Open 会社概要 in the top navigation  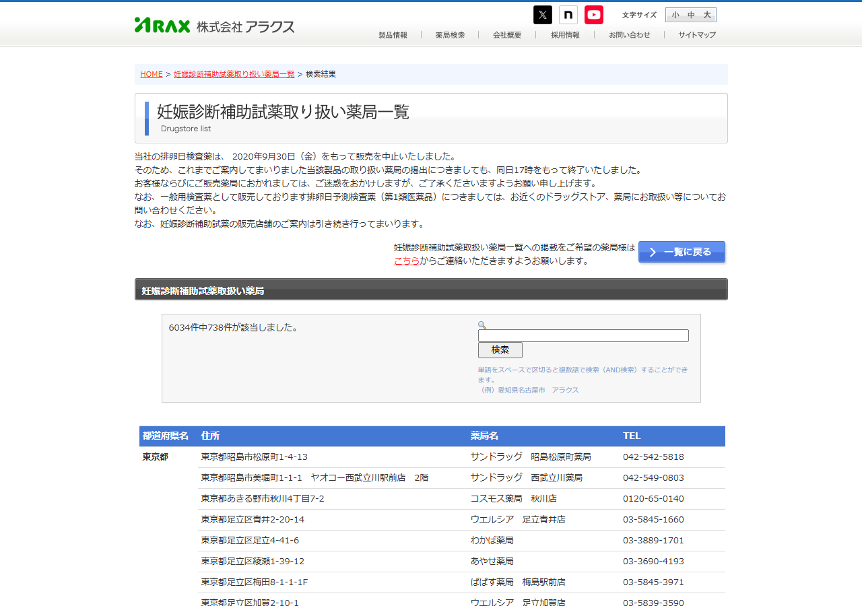pos(507,35)
